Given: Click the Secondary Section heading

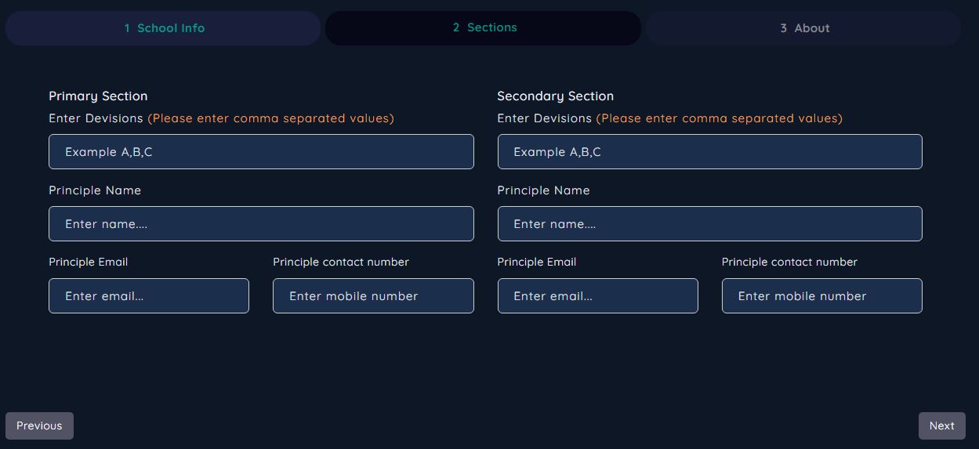Looking at the screenshot, I should (555, 96).
